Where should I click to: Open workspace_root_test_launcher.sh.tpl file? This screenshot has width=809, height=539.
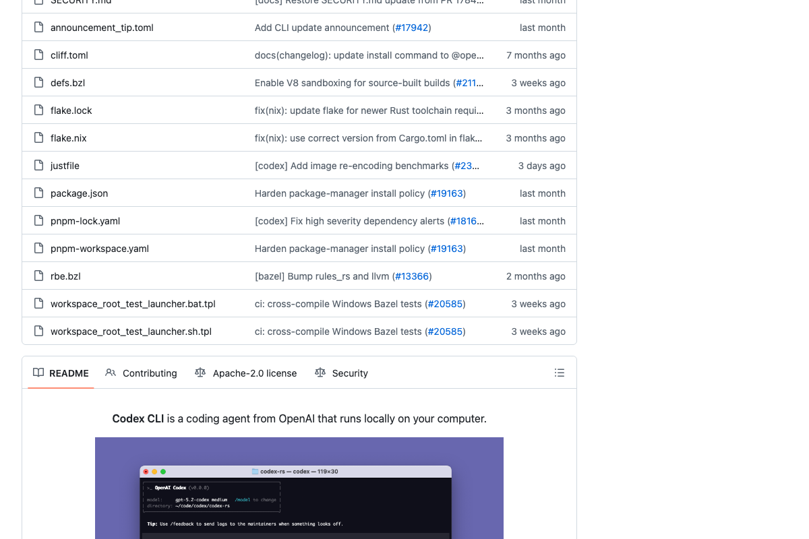coord(131,331)
